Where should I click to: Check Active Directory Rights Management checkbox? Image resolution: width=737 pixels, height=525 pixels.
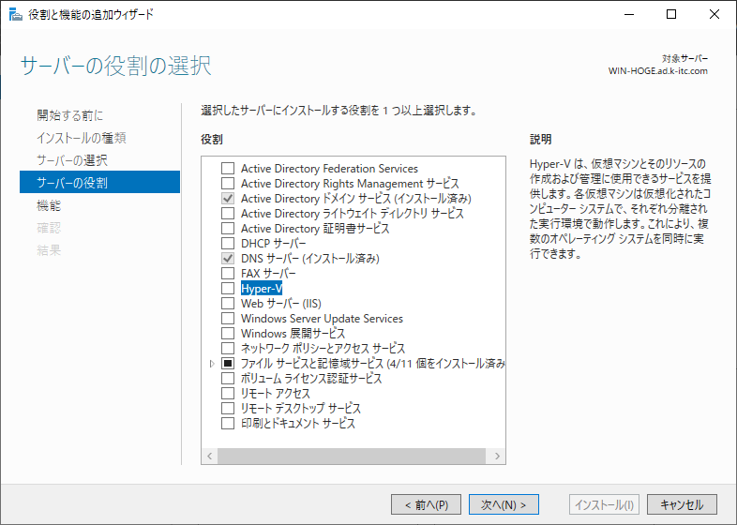tap(228, 184)
